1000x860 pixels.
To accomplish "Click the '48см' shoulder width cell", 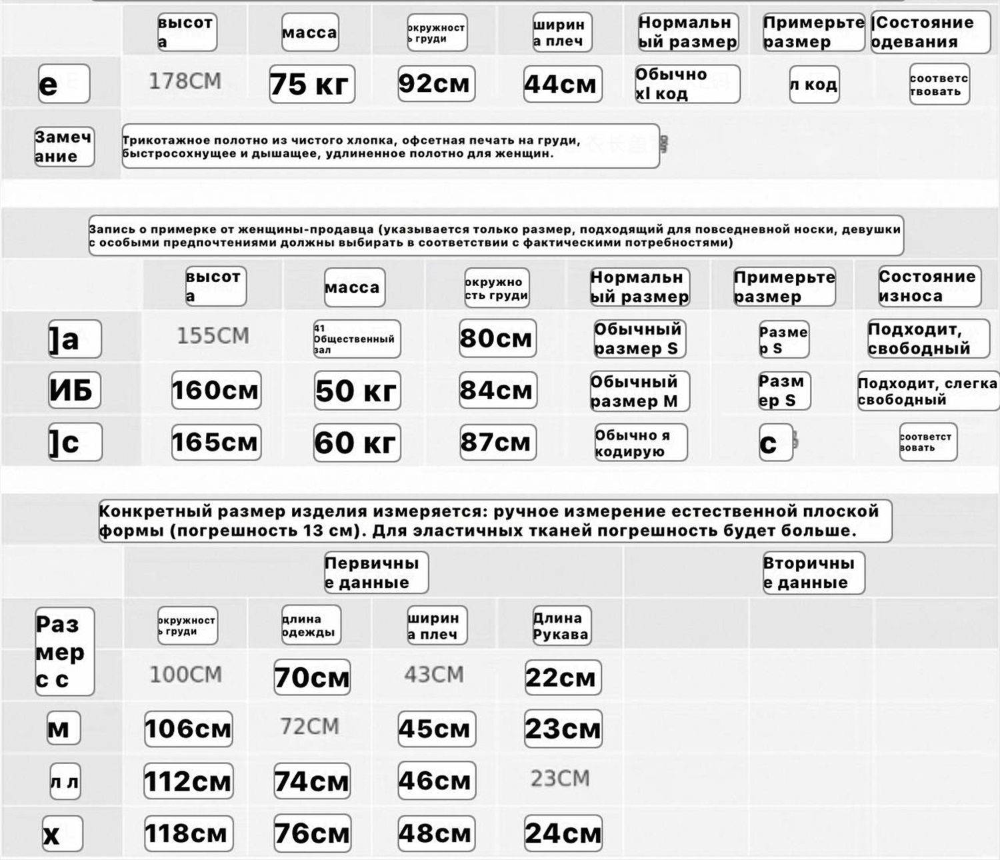I will coord(437,833).
